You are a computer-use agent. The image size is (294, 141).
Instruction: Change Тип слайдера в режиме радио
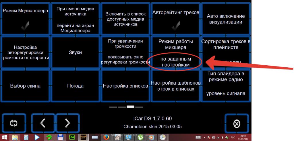tap(226, 86)
